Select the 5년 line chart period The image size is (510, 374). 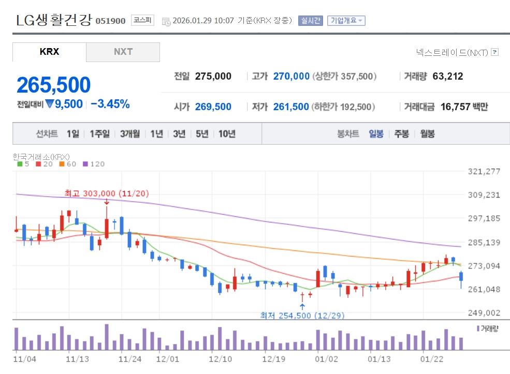pyautogui.click(x=202, y=133)
